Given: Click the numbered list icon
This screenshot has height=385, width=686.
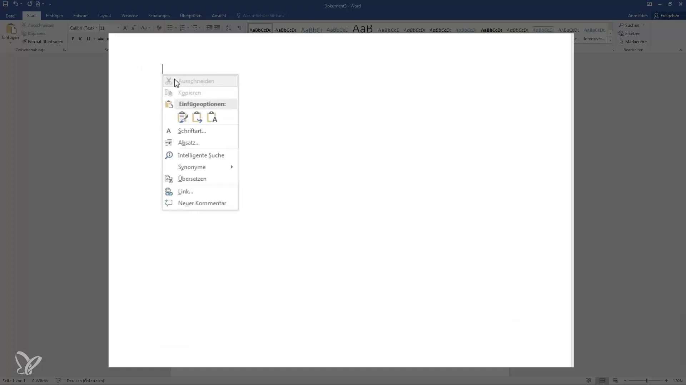Looking at the screenshot, I should (182, 28).
